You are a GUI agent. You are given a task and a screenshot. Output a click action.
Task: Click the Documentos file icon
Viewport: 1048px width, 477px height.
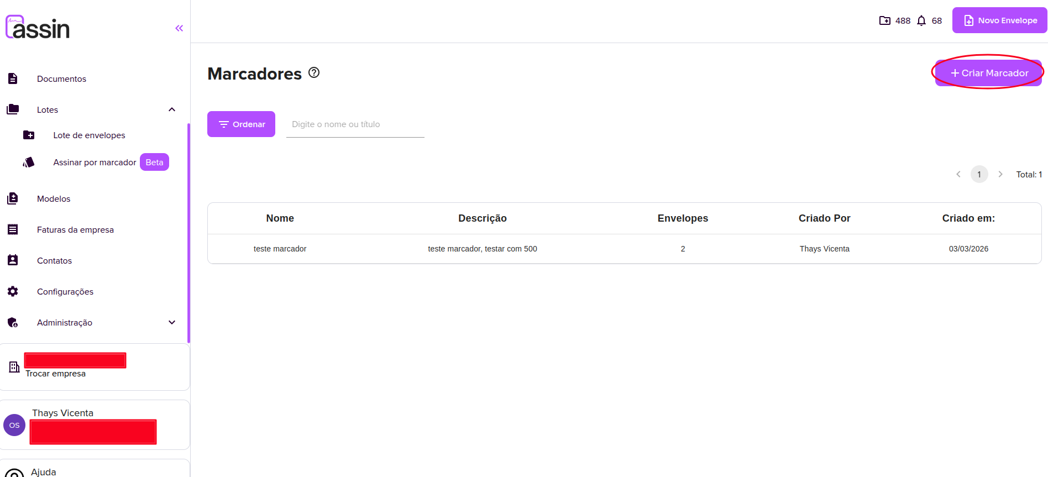tap(13, 78)
